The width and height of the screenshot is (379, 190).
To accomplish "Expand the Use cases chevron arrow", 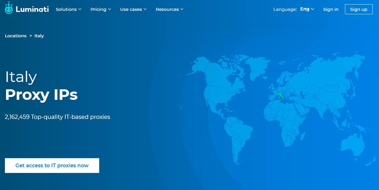I will pyautogui.click(x=145, y=9).
